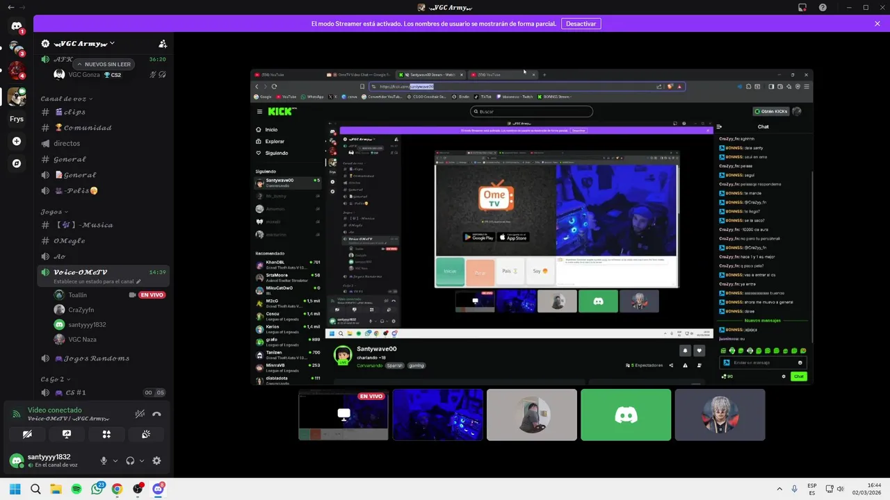Screen dimensions: 890x500
Task: Open the General text channel
Action: (104, 160)
